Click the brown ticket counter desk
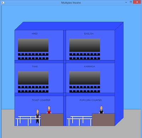Screen dimensions: 142x138 tap(52, 120)
